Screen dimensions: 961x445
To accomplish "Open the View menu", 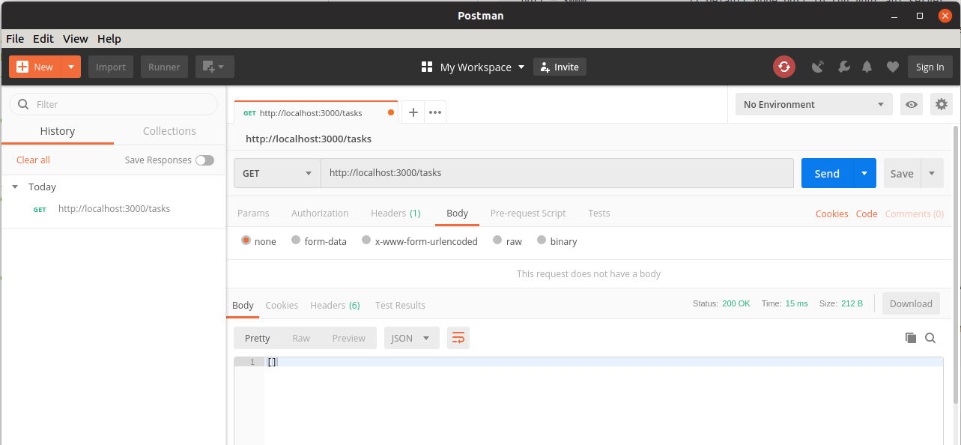I will pyautogui.click(x=76, y=38).
